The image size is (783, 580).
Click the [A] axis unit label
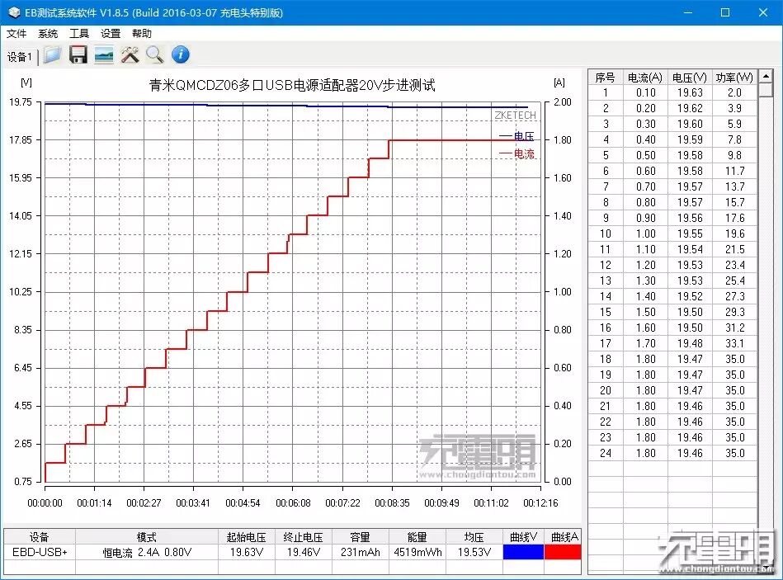click(559, 83)
